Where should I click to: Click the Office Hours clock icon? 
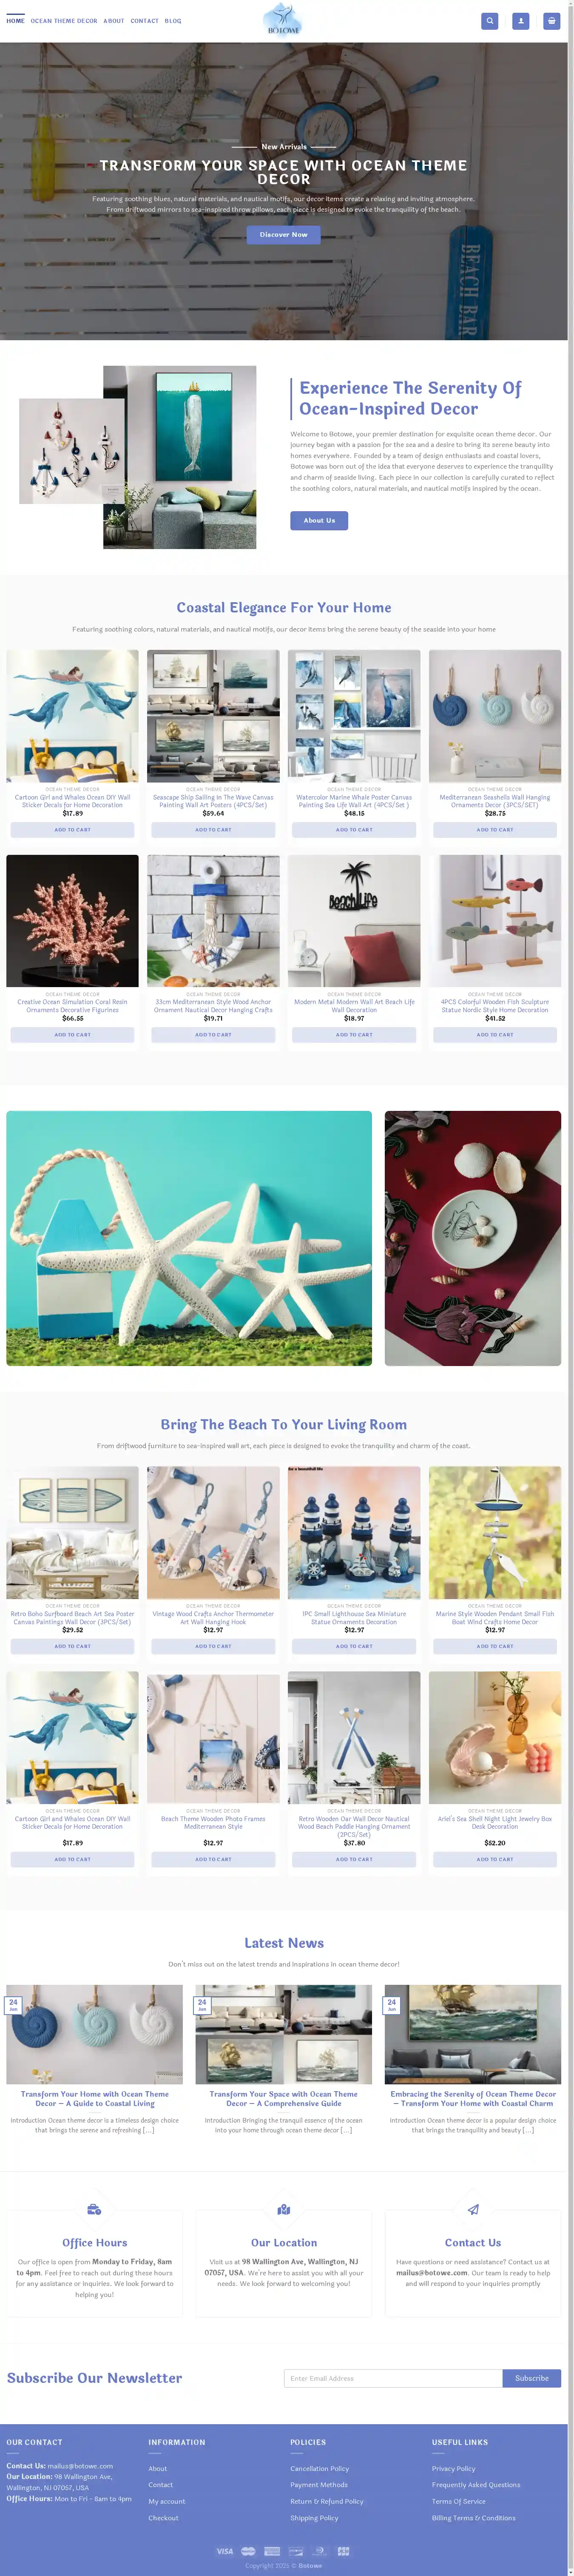click(x=94, y=2209)
